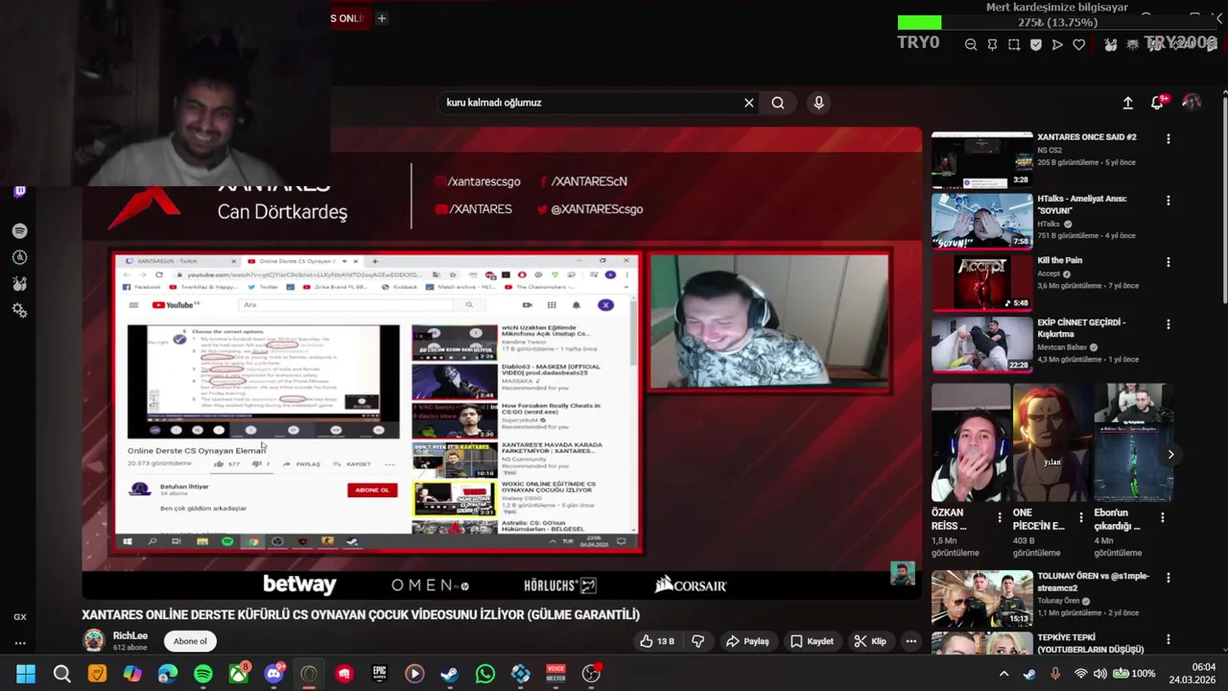Open the sidebar three-dots setup menu
Viewport: 1228px width, 691px height.
[x=19, y=643]
